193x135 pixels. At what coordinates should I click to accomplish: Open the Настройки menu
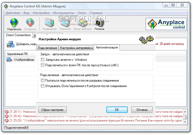pos(41,13)
